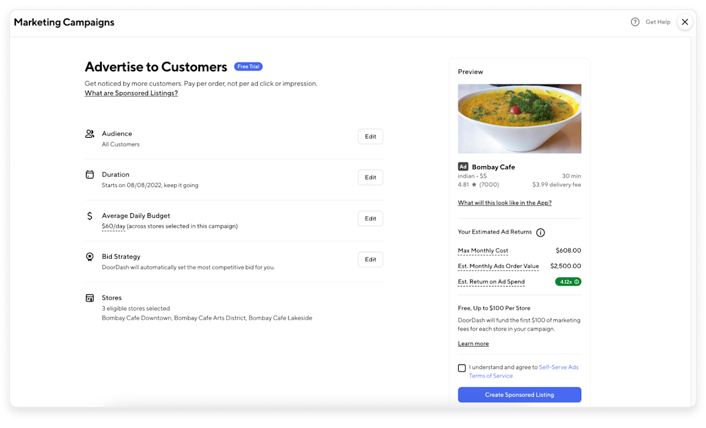Click the Duration calendar icon
Screen dimensions: 706x428
(89, 174)
